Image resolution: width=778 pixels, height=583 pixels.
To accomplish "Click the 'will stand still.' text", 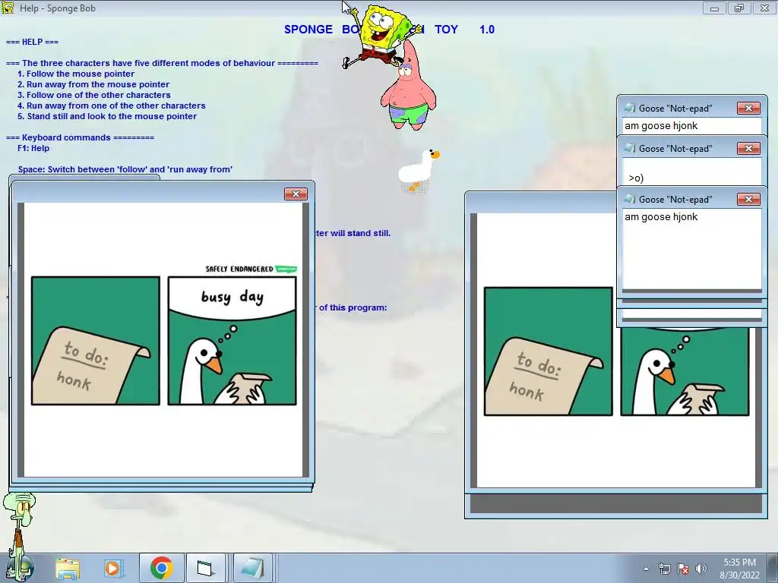I will [x=360, y=233].
